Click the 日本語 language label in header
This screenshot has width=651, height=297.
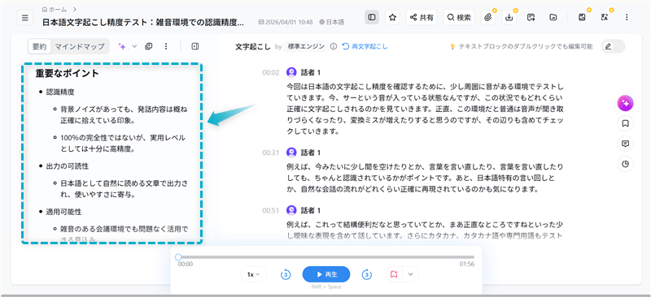(x=332, y=22)
